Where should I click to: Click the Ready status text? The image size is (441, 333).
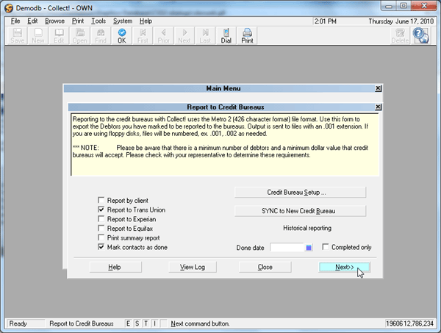pos(18,323)
